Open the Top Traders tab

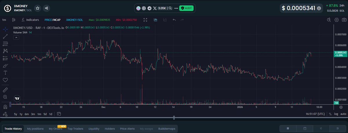[x=75, y=129]
